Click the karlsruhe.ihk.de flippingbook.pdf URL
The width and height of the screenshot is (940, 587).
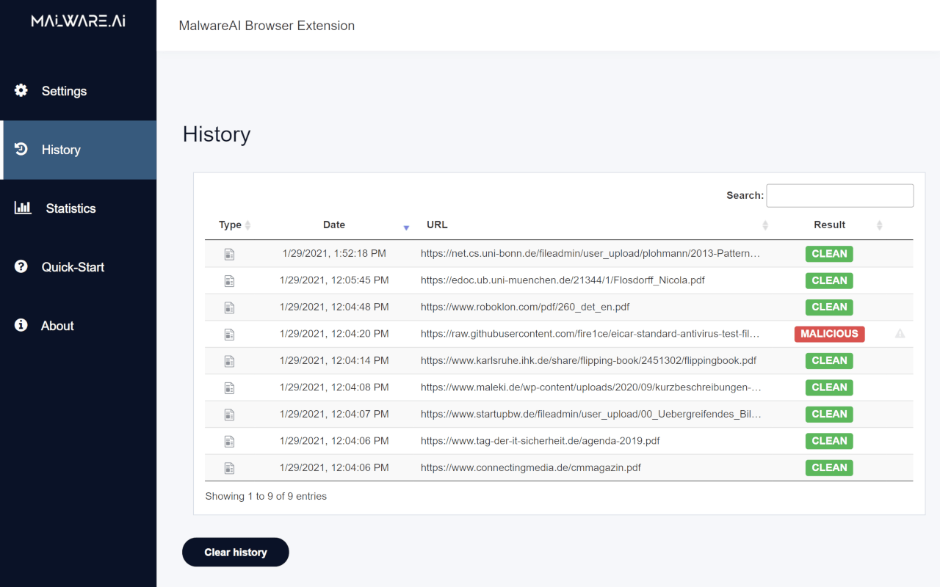point(588,360)
